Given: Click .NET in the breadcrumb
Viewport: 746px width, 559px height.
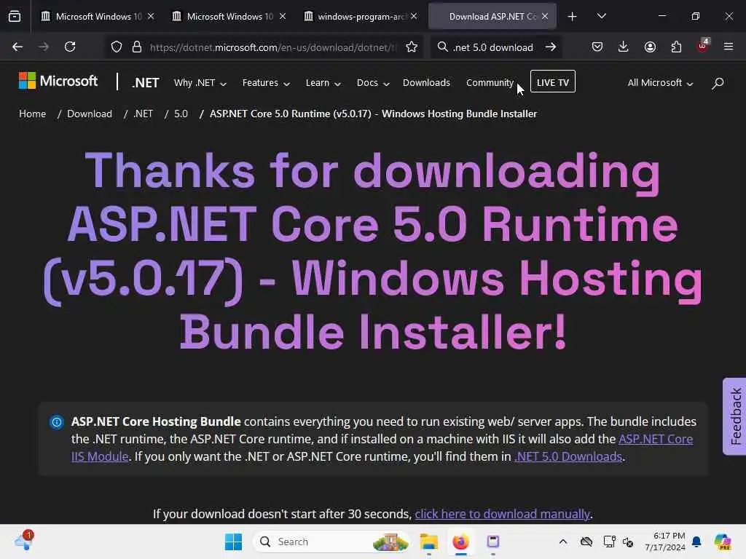Looking at the screenshot, I should (x=144, y=114).
